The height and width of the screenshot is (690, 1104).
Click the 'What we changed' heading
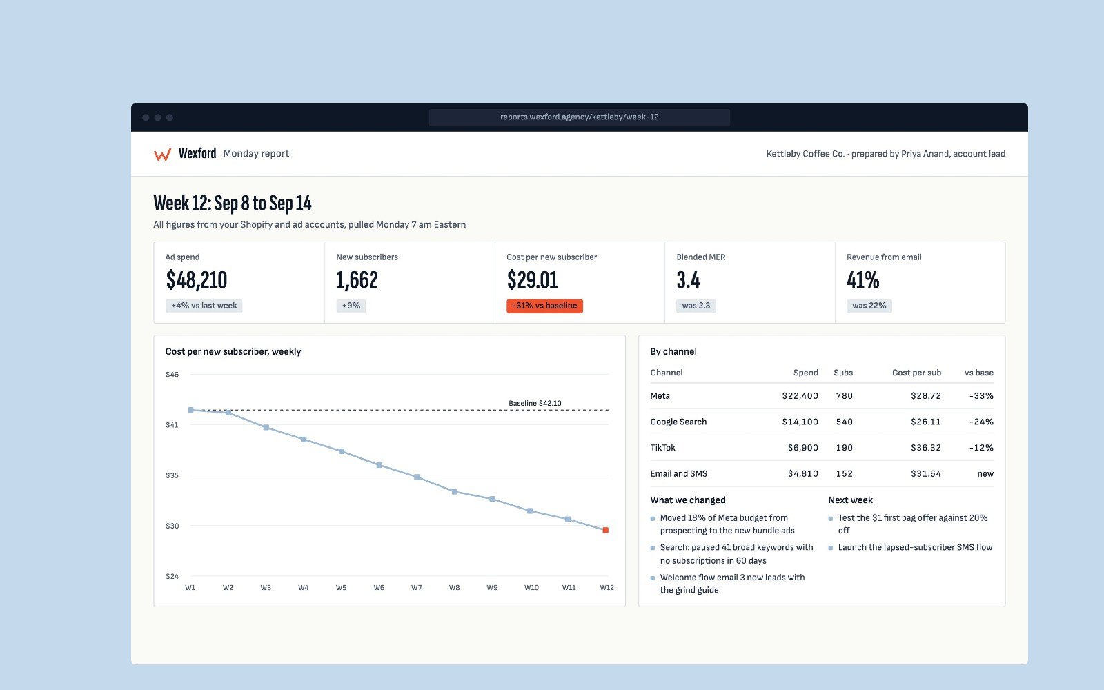click(x=688, y=500)
